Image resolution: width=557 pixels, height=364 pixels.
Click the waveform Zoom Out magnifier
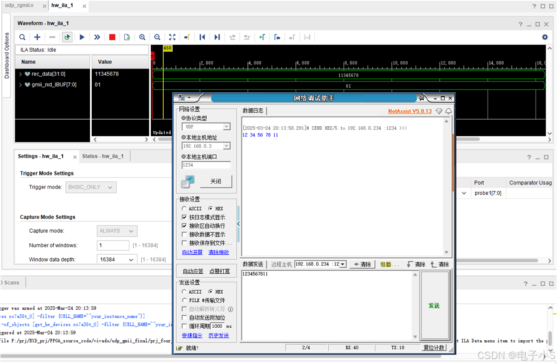point(157,37)
